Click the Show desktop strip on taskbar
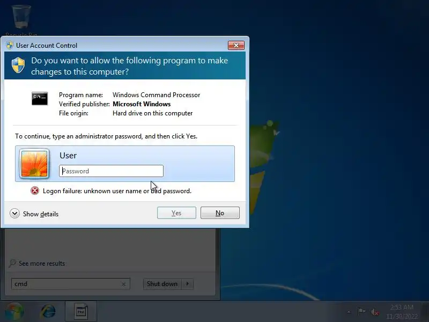Viewport: 429px width, 322px height. (426, 312)
